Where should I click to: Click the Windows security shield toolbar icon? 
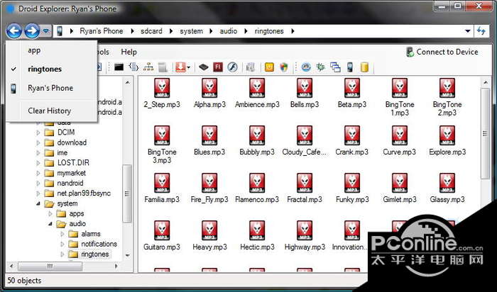[284, 67]
